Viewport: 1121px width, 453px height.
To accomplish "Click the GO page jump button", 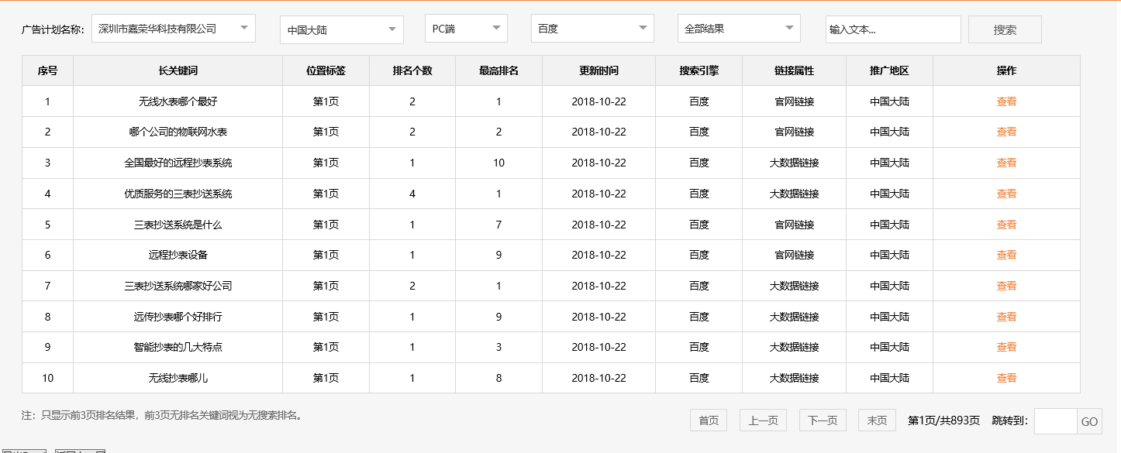I will click(1088, 420).
